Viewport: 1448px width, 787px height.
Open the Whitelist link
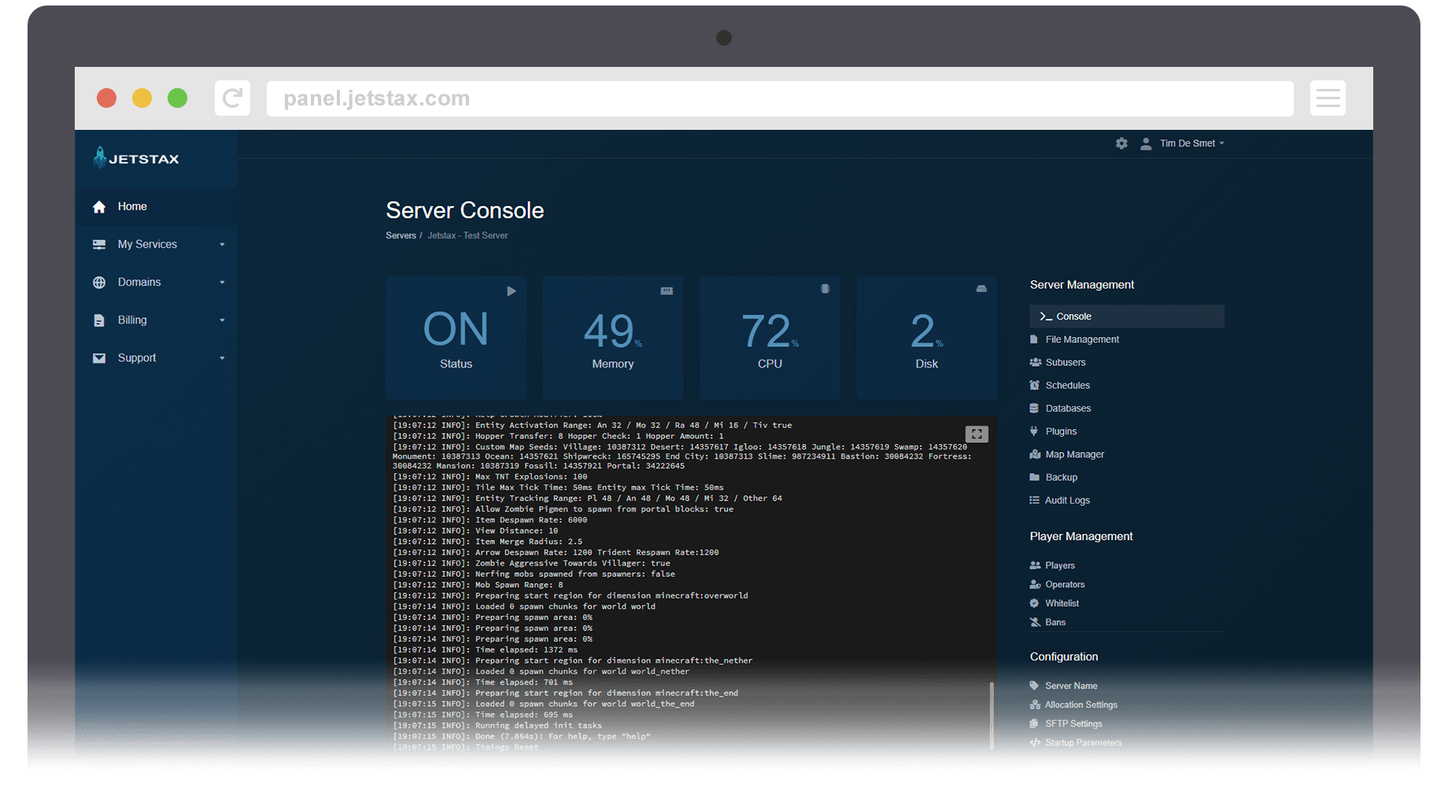[1062, 603]
